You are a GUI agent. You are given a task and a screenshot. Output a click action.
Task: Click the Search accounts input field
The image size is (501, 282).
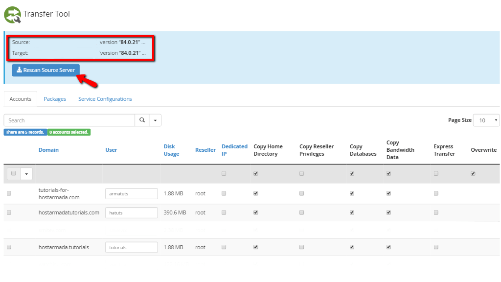[69, 120]
